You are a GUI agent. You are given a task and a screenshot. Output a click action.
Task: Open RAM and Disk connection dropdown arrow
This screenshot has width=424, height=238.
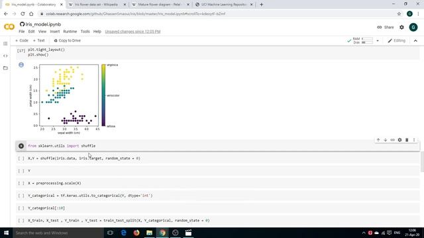(x=378, y=41)
